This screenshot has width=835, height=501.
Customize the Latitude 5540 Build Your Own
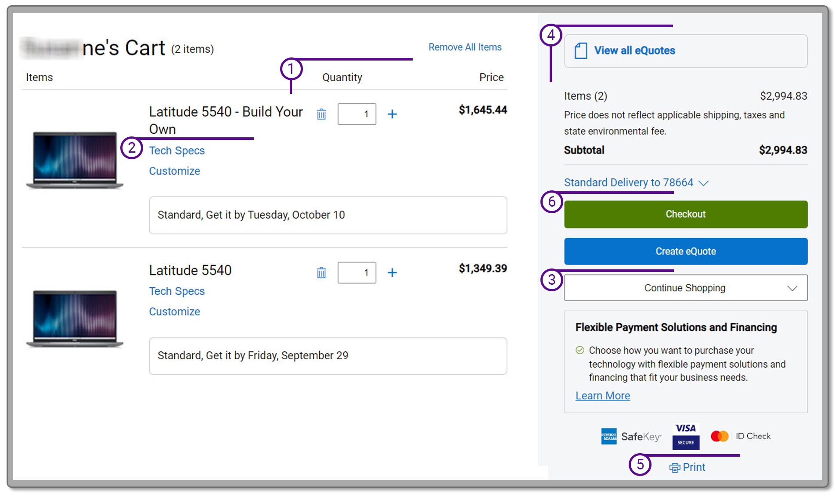175,171
